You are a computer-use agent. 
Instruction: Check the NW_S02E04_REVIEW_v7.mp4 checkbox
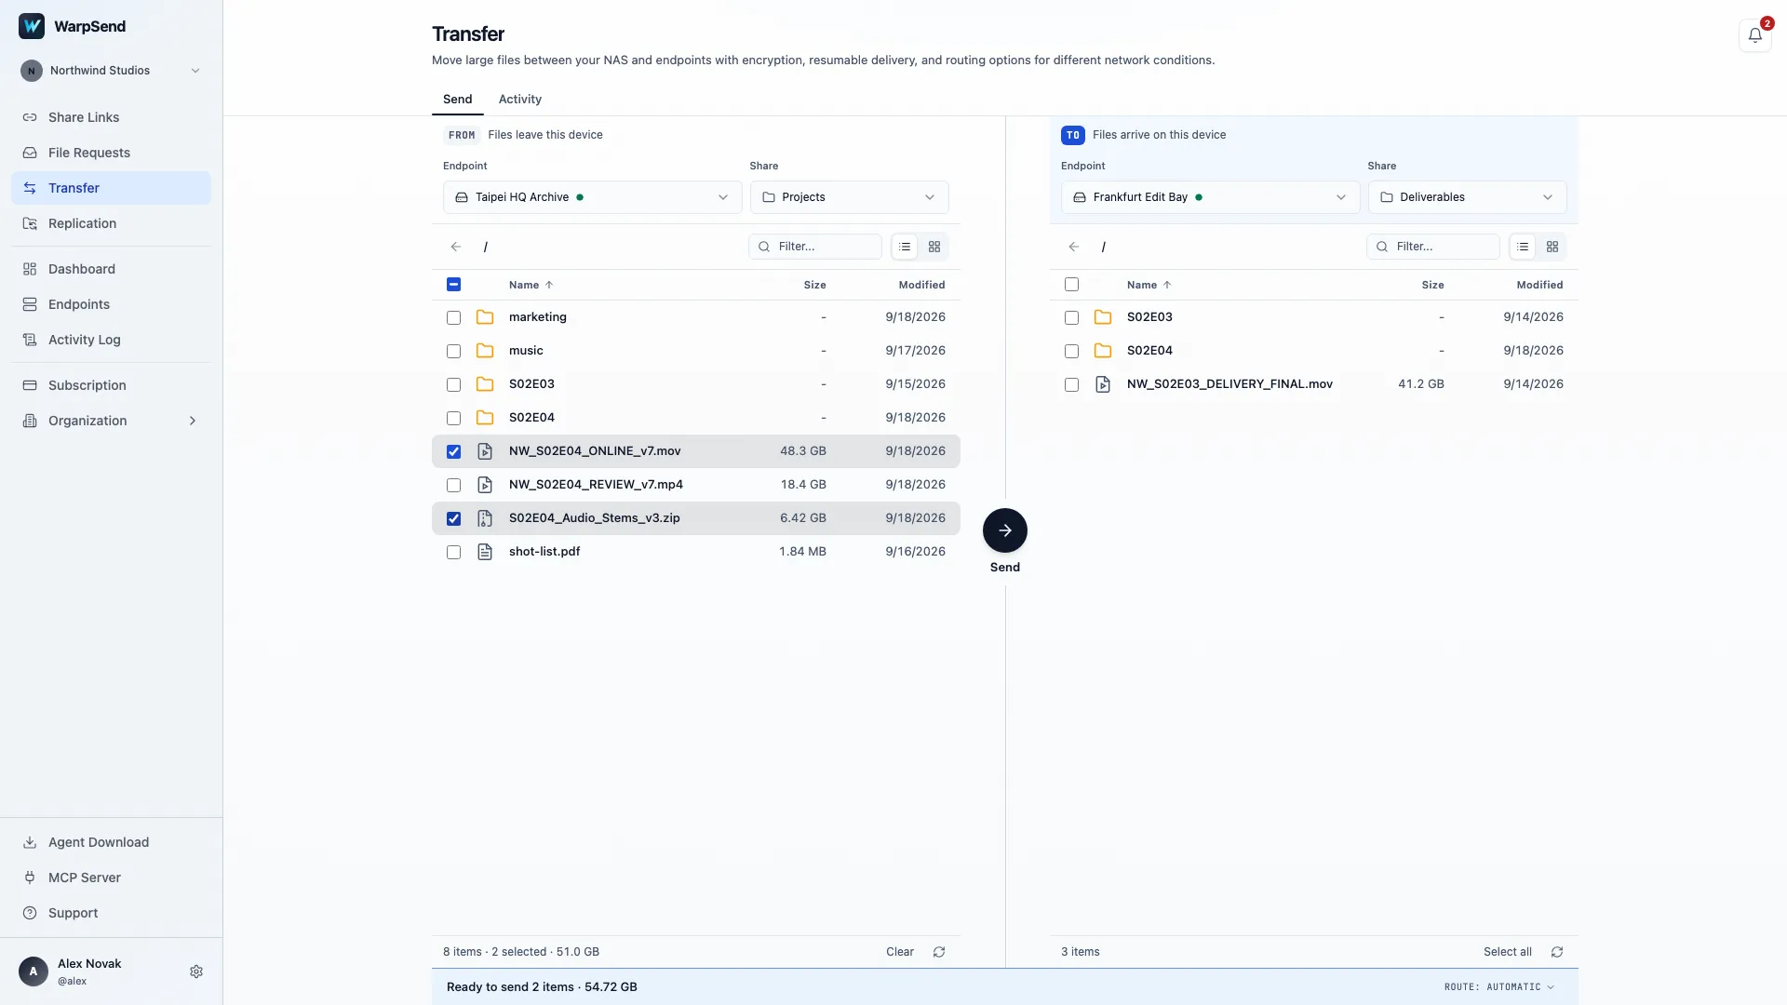(453, 485)
